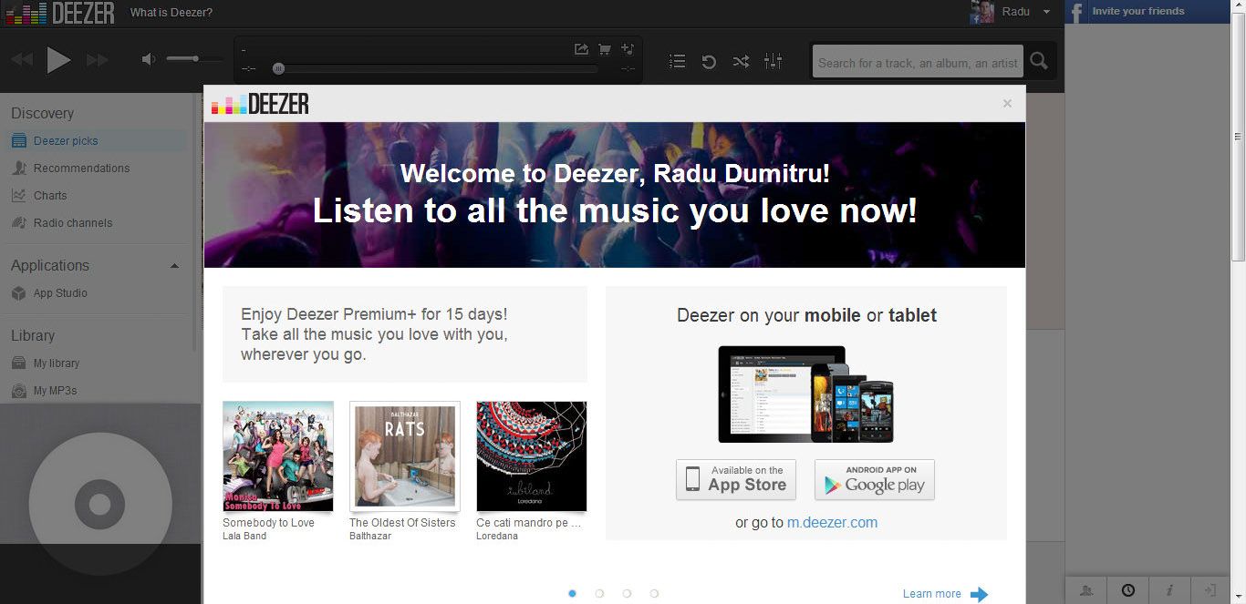Click Lala Band artist name

pyautogui.click(x=244, y=537)
